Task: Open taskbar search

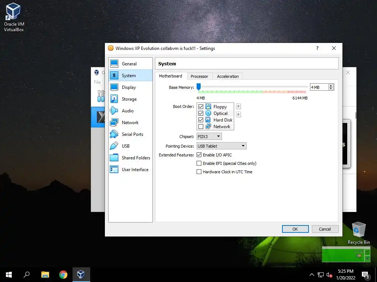Action: click(27, 275)
